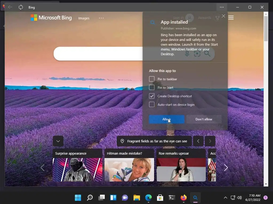The image size is (273, 204).
Task: Click the back arrow in Bing app title bar
Action: (10, 7)
